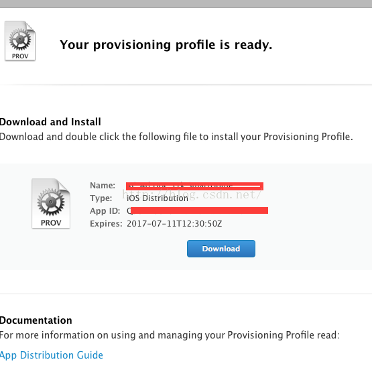Click the 'Expires:' field label
The width and height of the screenshot is (372, 374).
[106, 224]
